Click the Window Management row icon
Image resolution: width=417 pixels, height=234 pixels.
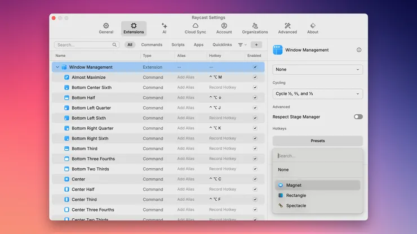point(64,67)
